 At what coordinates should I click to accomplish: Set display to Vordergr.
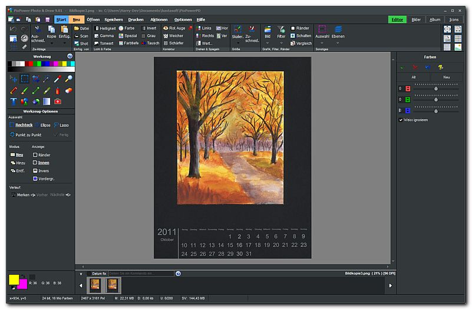[44, 179]
